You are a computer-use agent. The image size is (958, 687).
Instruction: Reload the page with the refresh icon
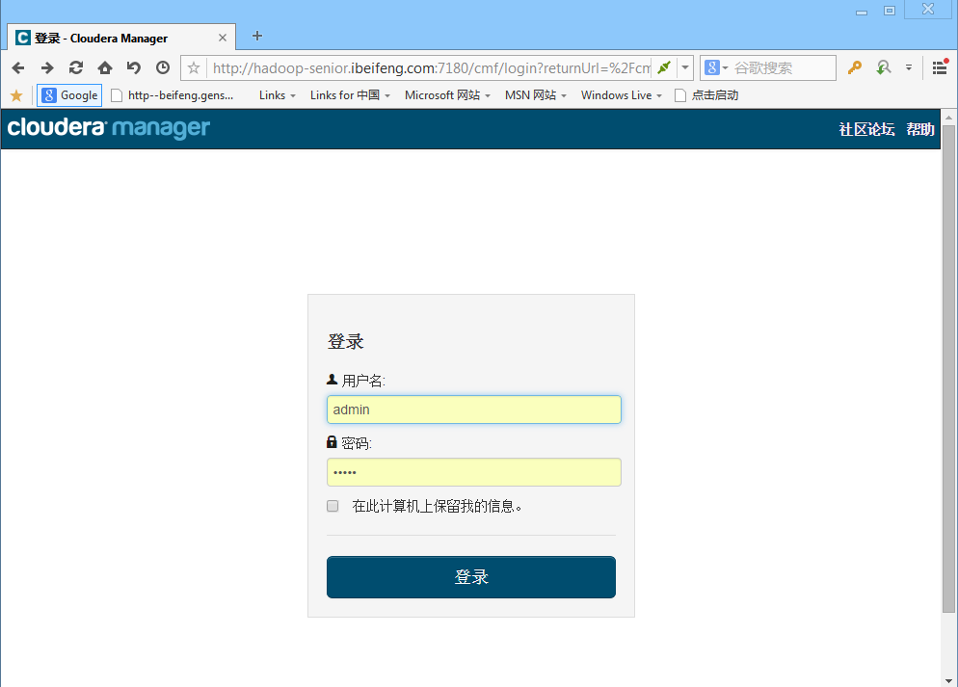coord(76,67)
